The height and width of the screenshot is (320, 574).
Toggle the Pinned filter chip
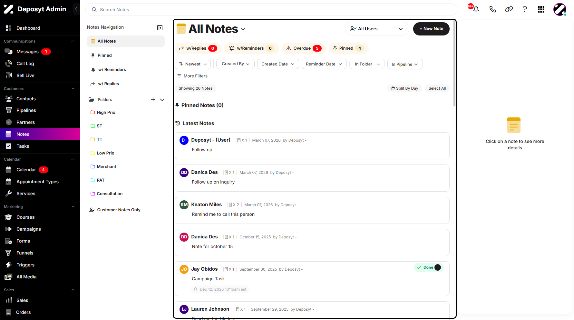coord(349,48)
